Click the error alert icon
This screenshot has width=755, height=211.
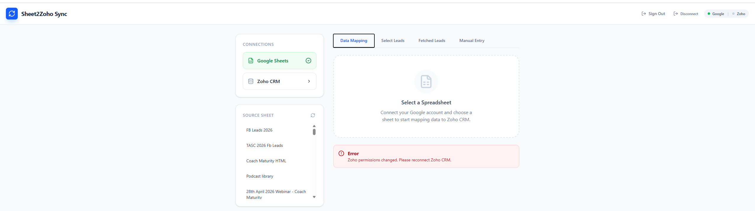(x=341, y=153)
